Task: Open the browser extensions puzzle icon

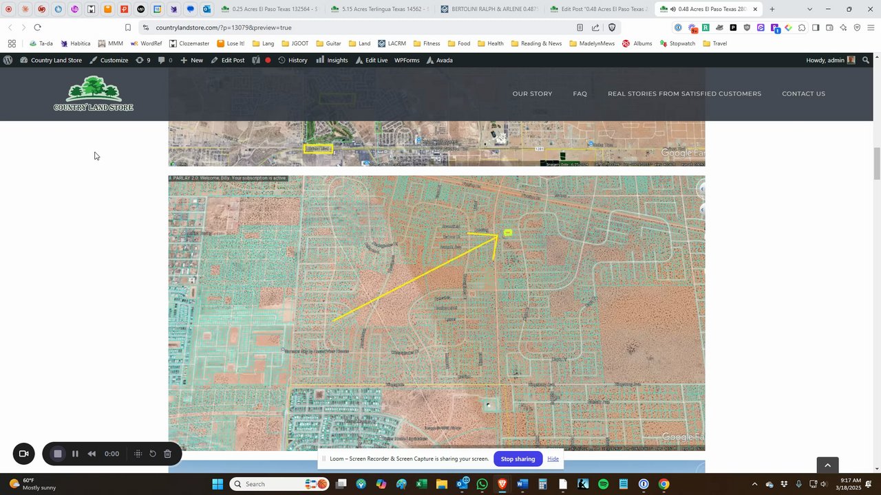Action: point(802,27)
